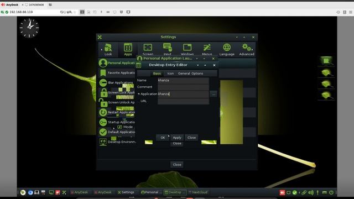
Task: Focus the Application input field
Action: tap(183, 94)
